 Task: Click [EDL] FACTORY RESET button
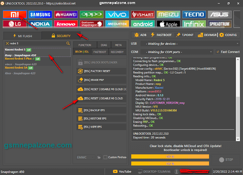(x=101, y=71)
